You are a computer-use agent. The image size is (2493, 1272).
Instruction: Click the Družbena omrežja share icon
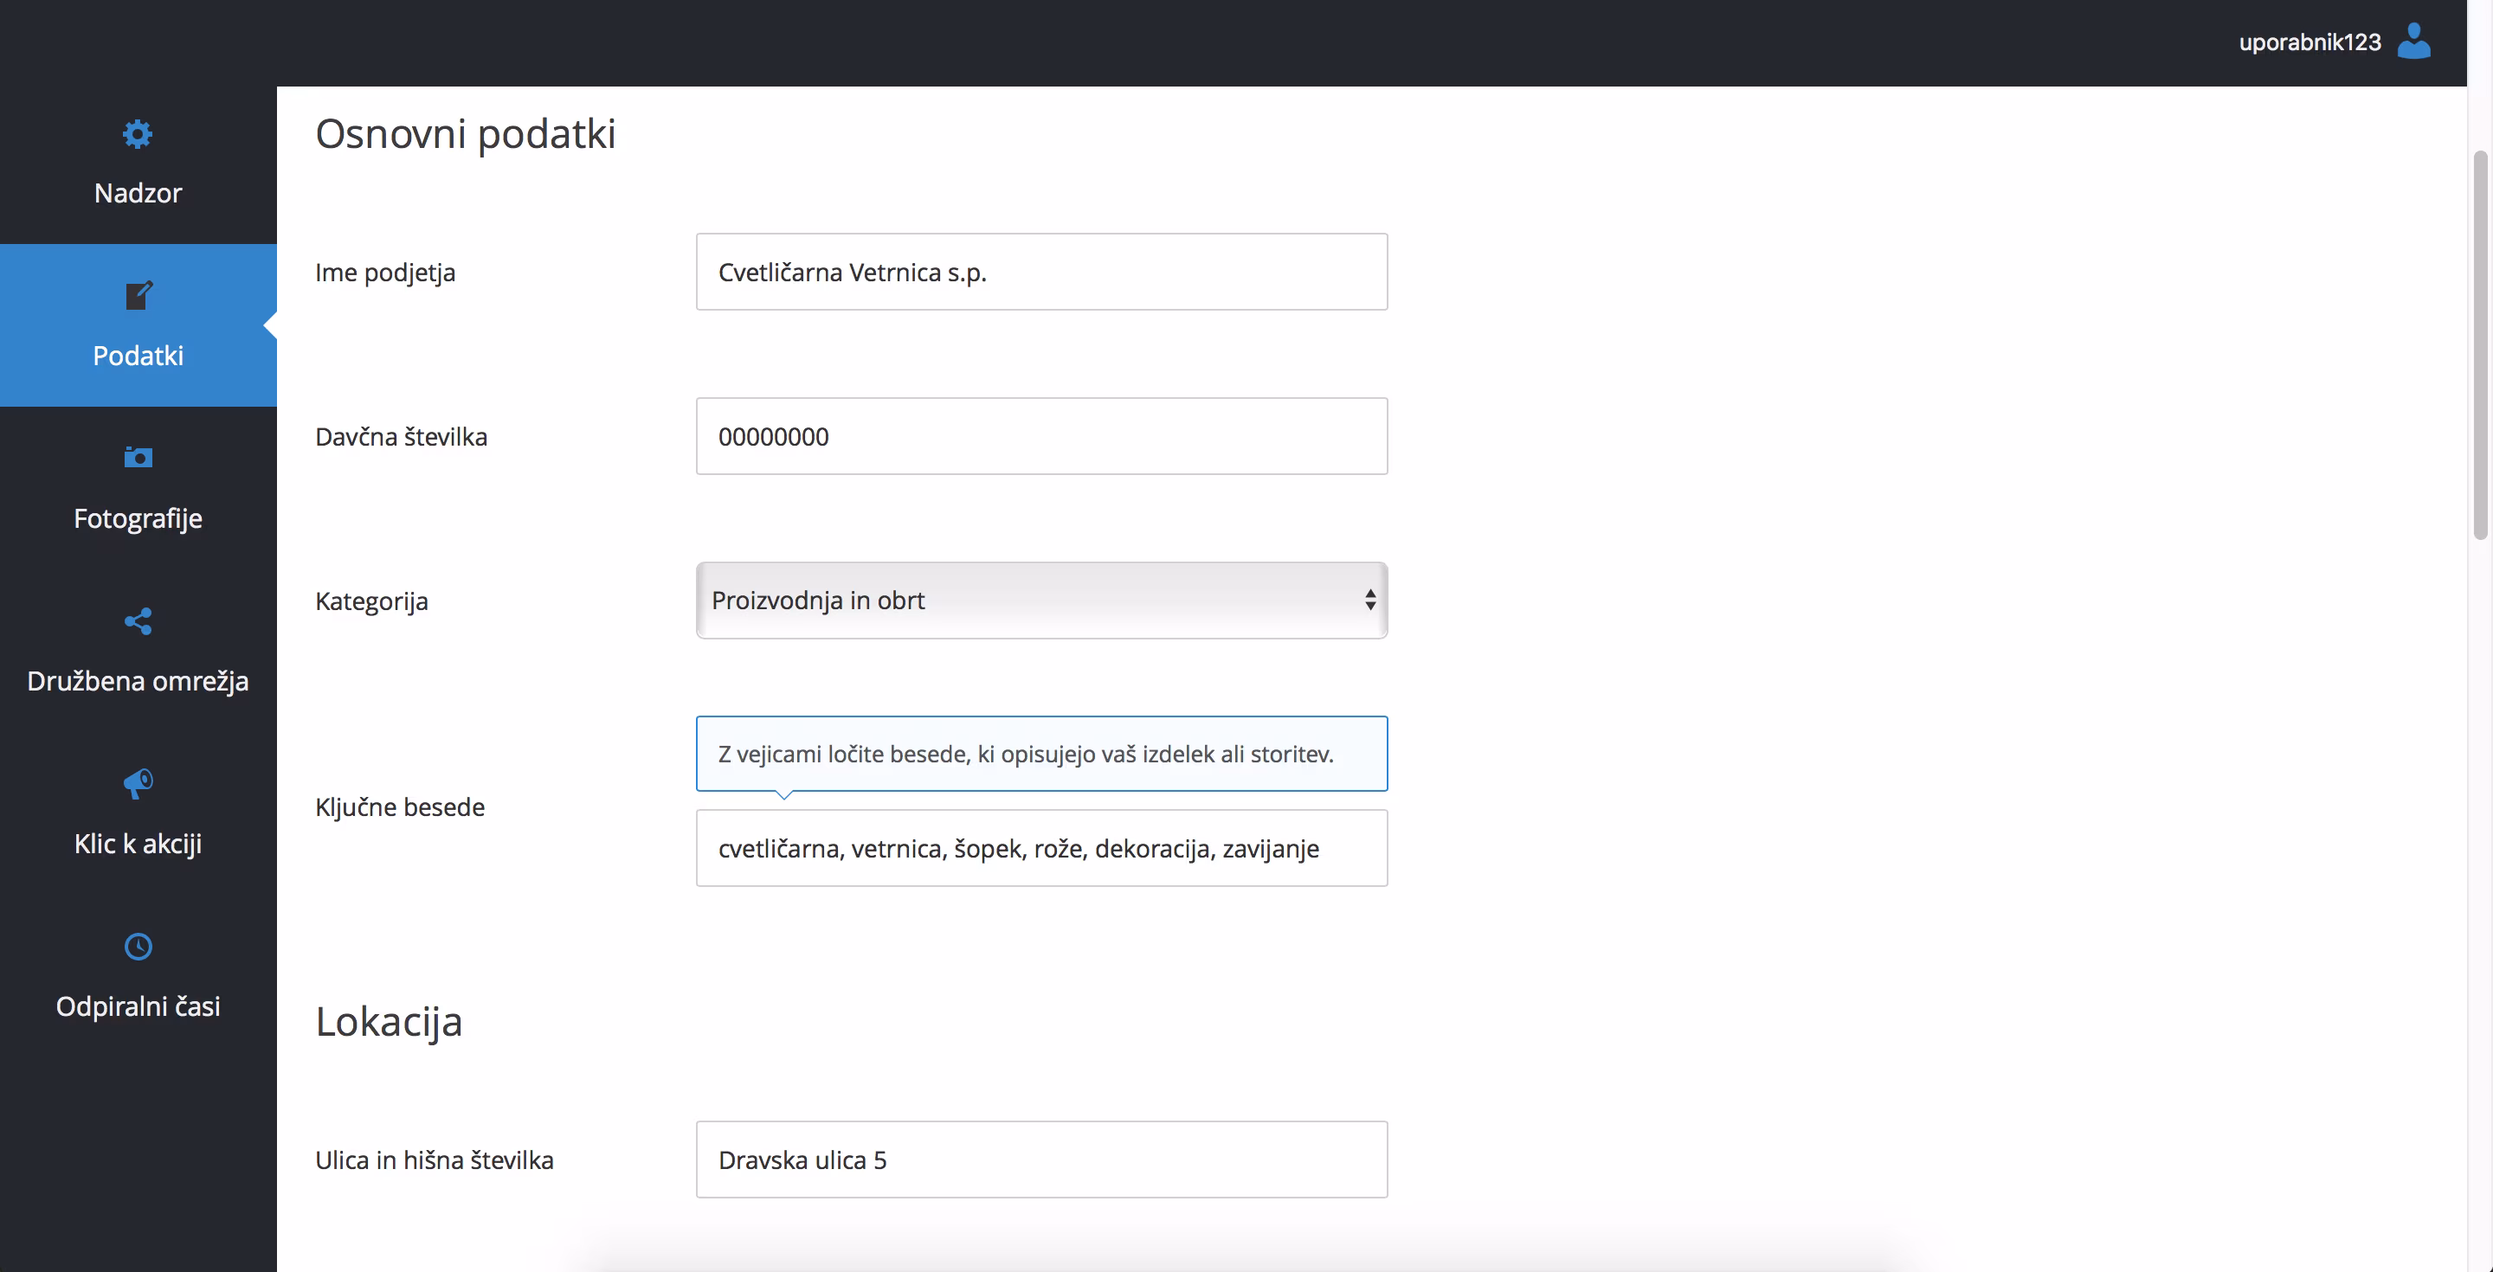coord(138,621)
